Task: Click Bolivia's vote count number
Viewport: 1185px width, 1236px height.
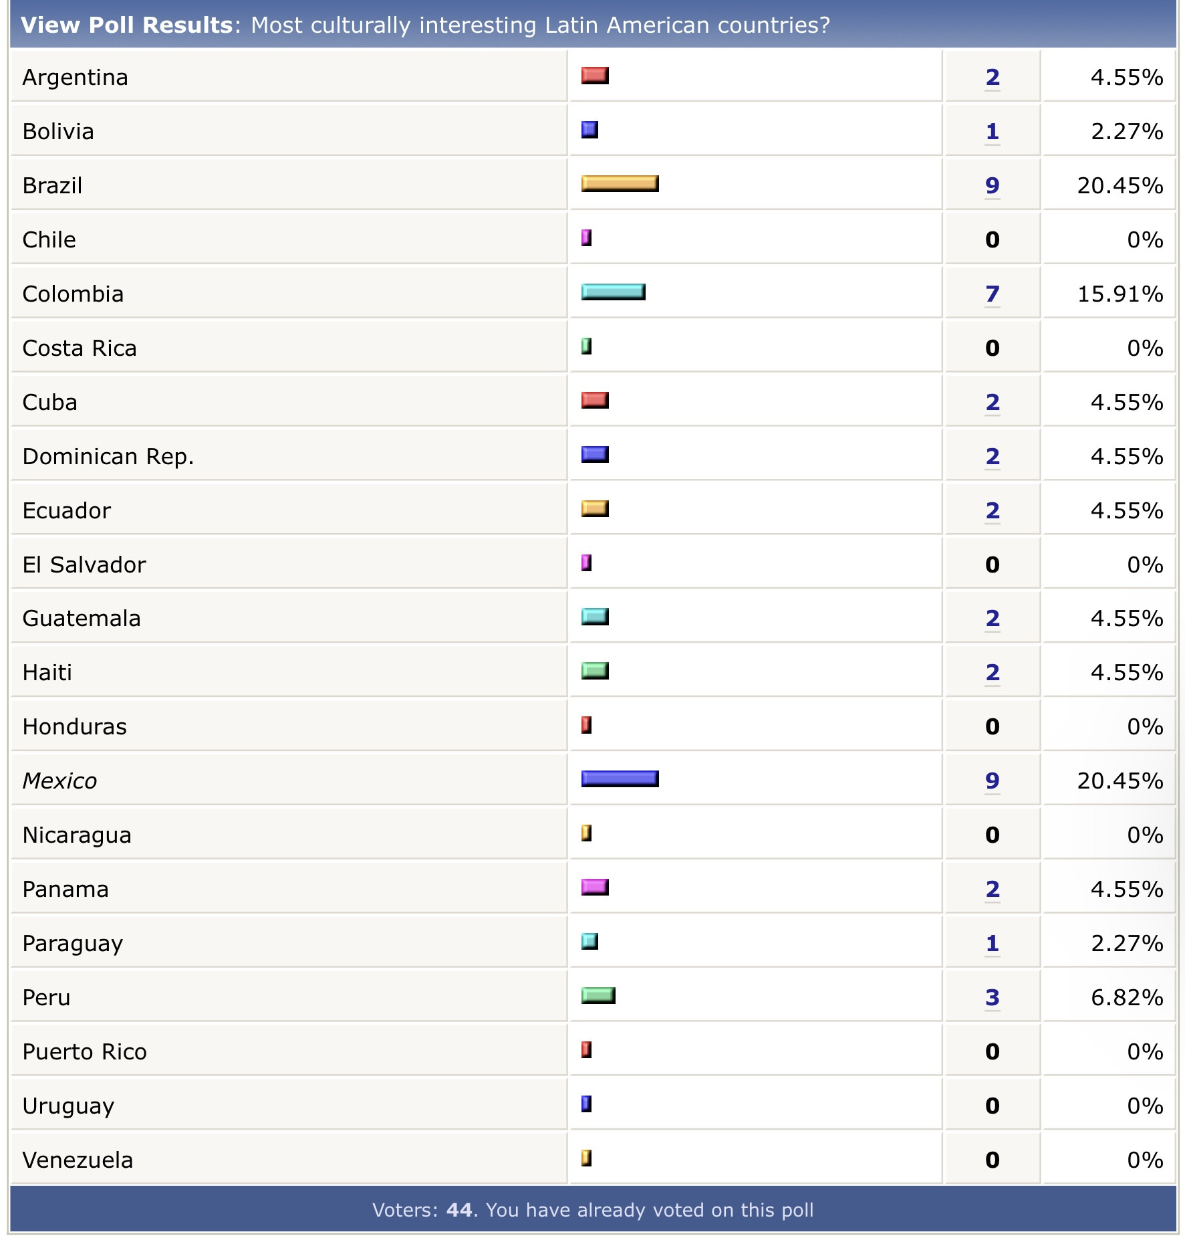Action: pyautogui.click(x=993, y=132)
